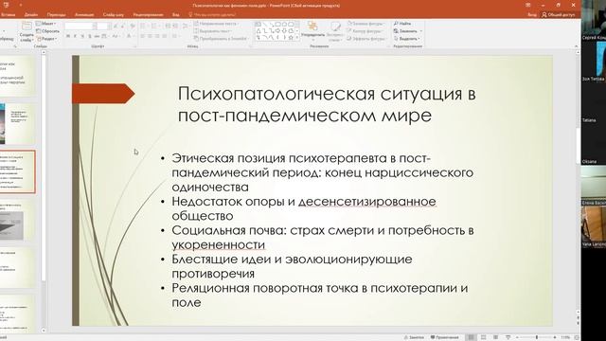606x341 pixels.
Task: Switch to slide sorter view
Action: coord(483,337)
